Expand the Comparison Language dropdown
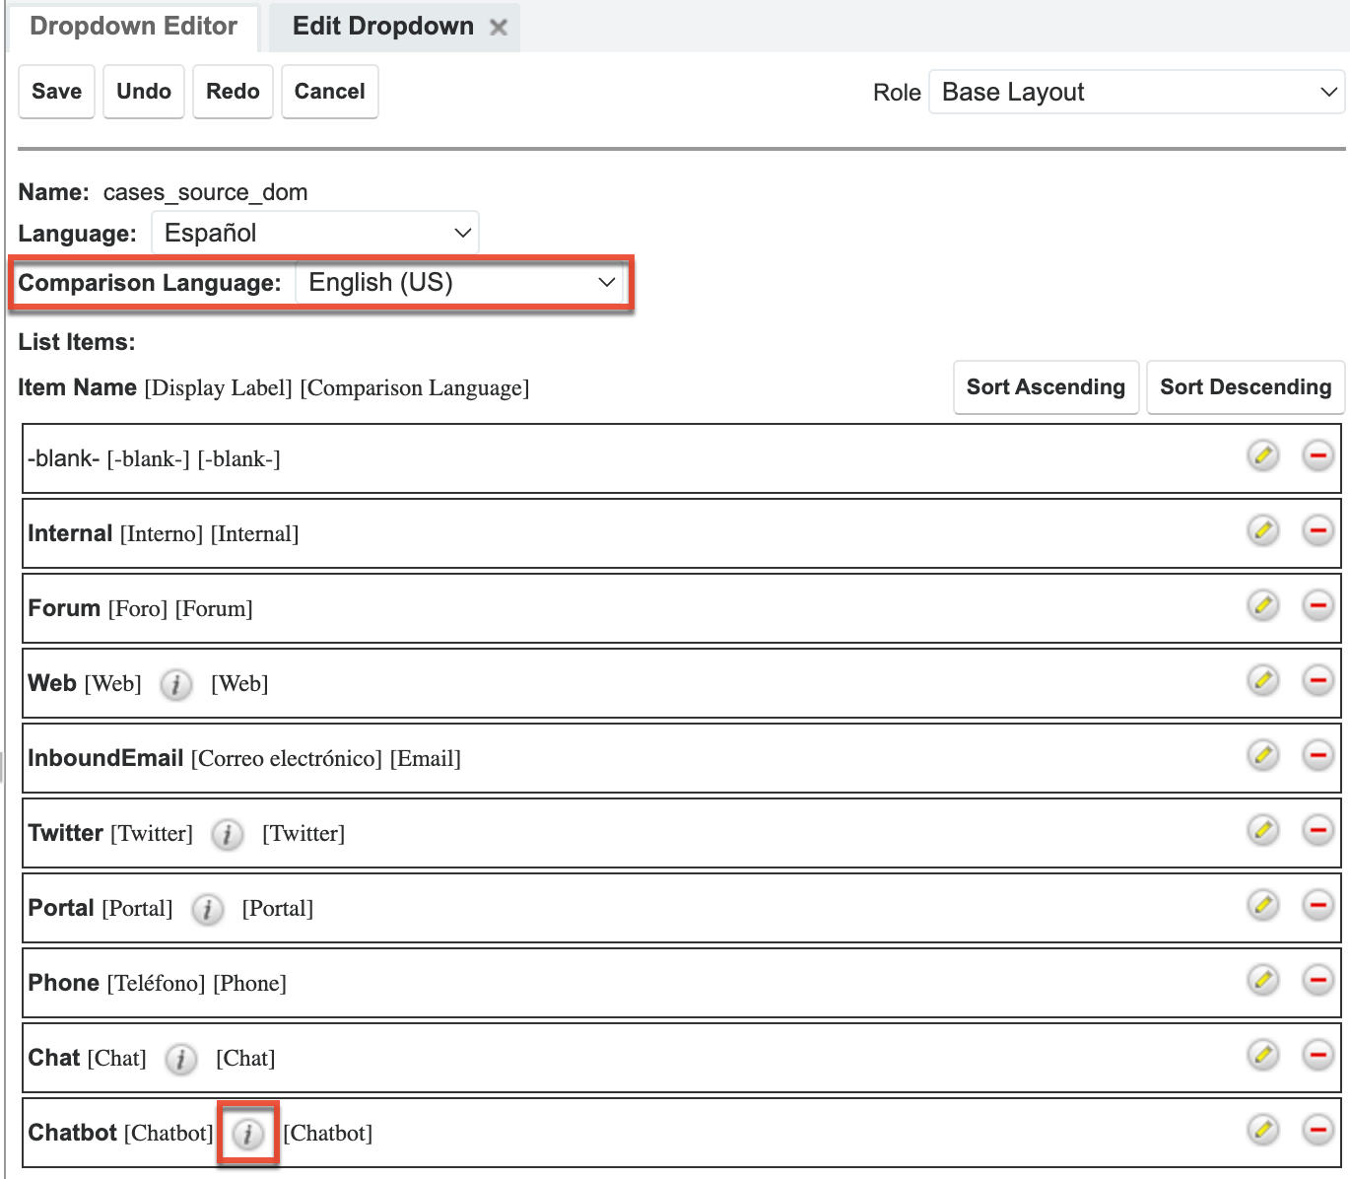The image size is (1350, 1179). pos(460,284)
